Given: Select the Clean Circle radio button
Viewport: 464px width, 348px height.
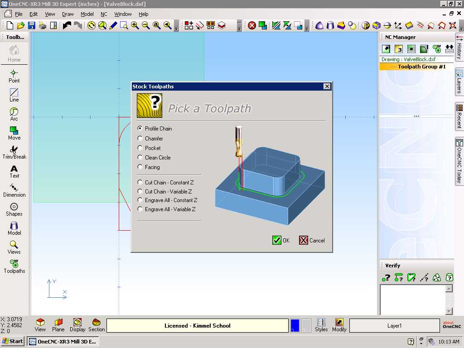Looking at the screenshot, I should [x=140, y=157].
